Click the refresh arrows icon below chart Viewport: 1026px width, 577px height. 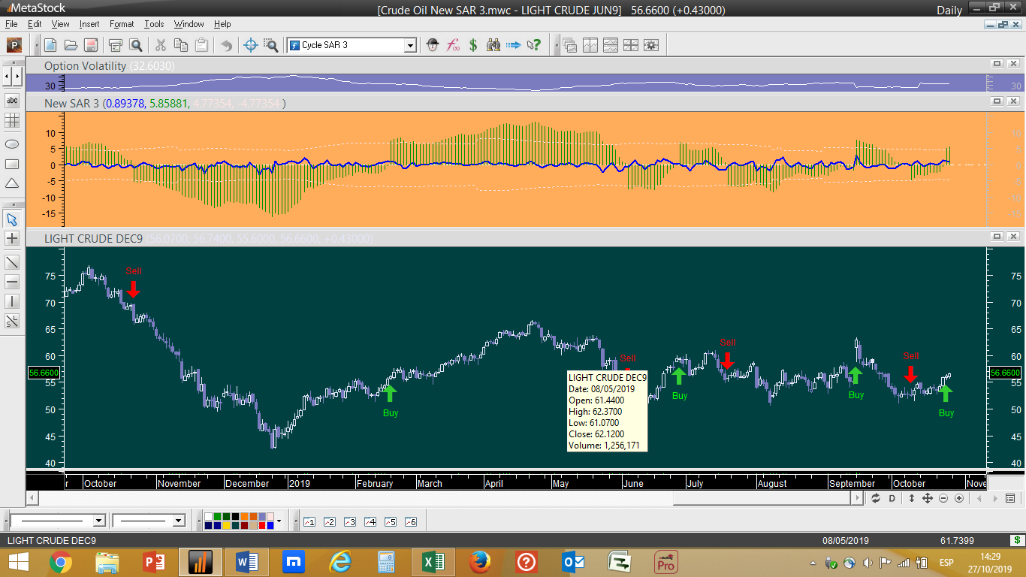tap(876, 498)
